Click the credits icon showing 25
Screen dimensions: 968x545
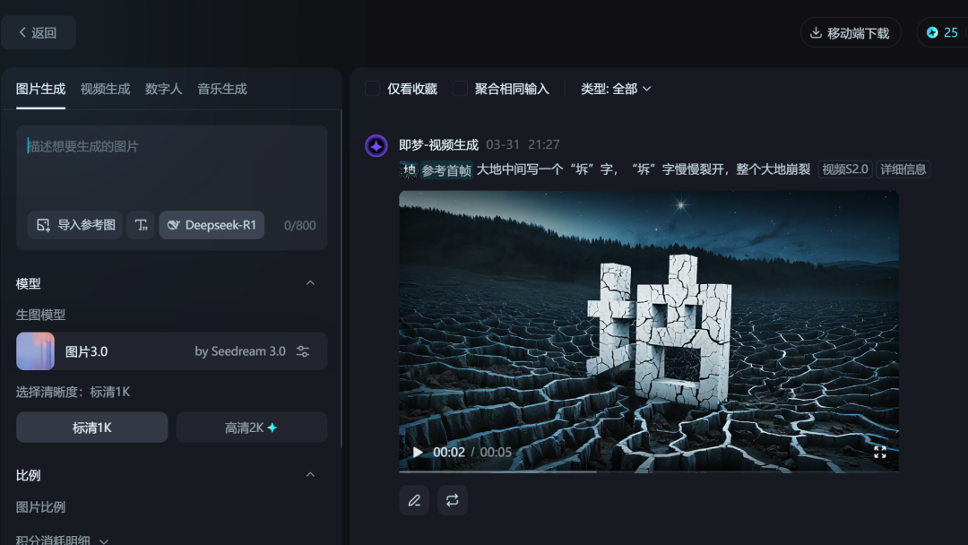click(x=931, y=32)
